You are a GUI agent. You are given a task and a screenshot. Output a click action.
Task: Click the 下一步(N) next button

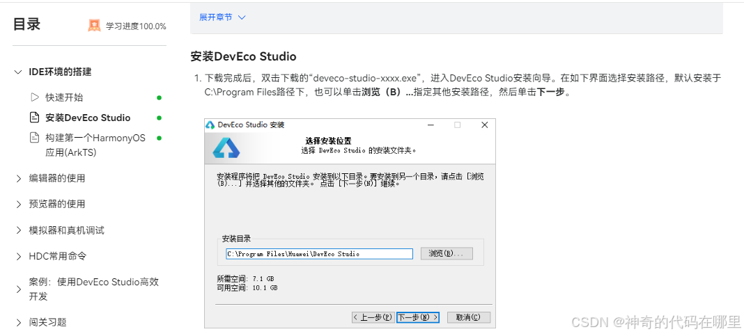417,317
